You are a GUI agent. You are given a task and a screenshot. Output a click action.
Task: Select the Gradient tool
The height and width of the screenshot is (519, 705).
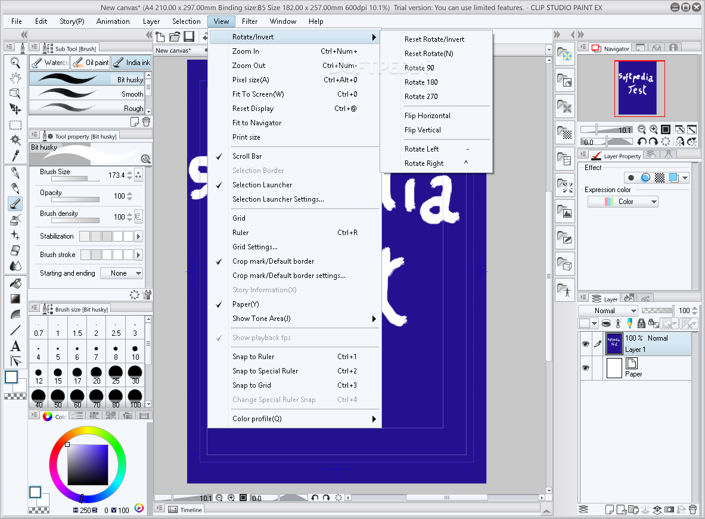coord(15,298)
